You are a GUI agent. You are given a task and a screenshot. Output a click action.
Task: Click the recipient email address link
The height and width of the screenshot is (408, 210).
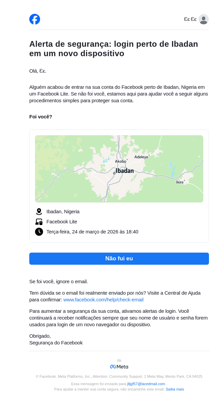146,384
